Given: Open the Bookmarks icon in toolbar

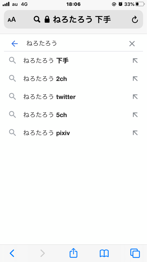Looking at the screenshot, I should (x=104, y=253).
